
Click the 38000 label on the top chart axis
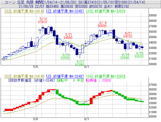point(153,21)
